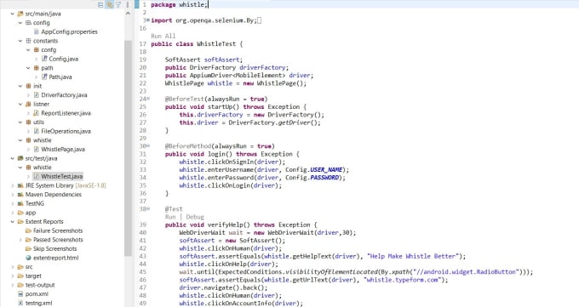Collapse verifyHelp method fold at line 38
Image resolution: width=579 pixels, height=307 pixels.
coord(148,208)
